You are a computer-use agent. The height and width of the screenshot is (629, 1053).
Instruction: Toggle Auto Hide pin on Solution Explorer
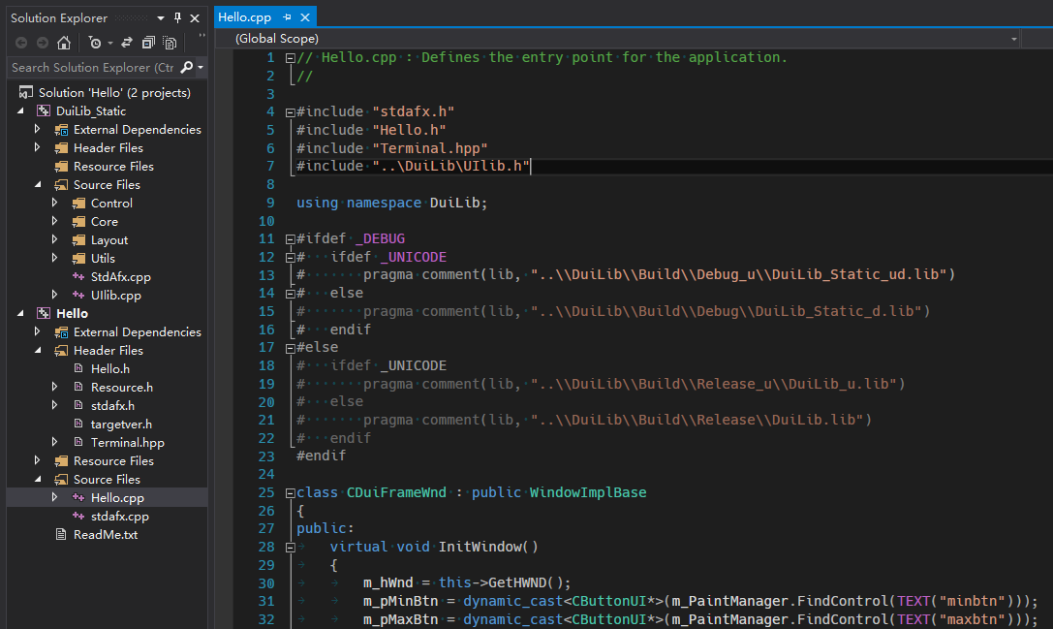[x=177, y=17]
